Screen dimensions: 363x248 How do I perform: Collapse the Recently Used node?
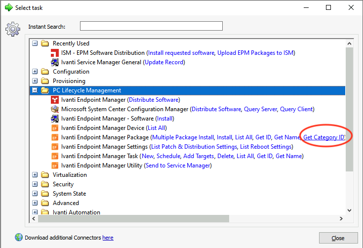point(35,43)
